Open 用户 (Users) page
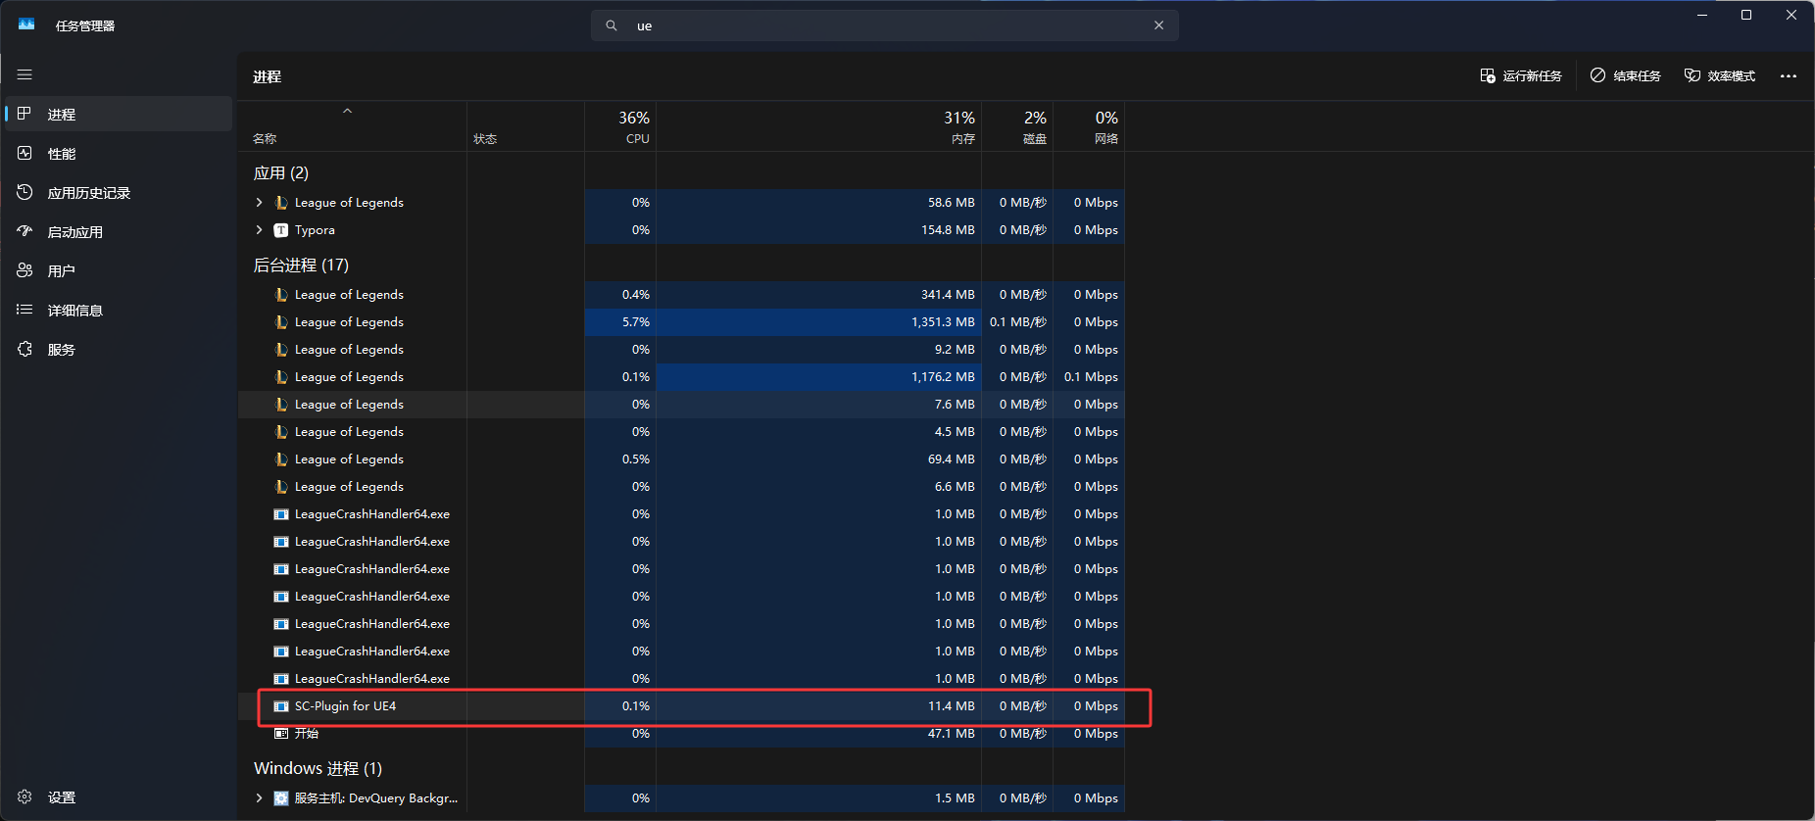Screen dimensions: 1815x821 tap(119, 270)
